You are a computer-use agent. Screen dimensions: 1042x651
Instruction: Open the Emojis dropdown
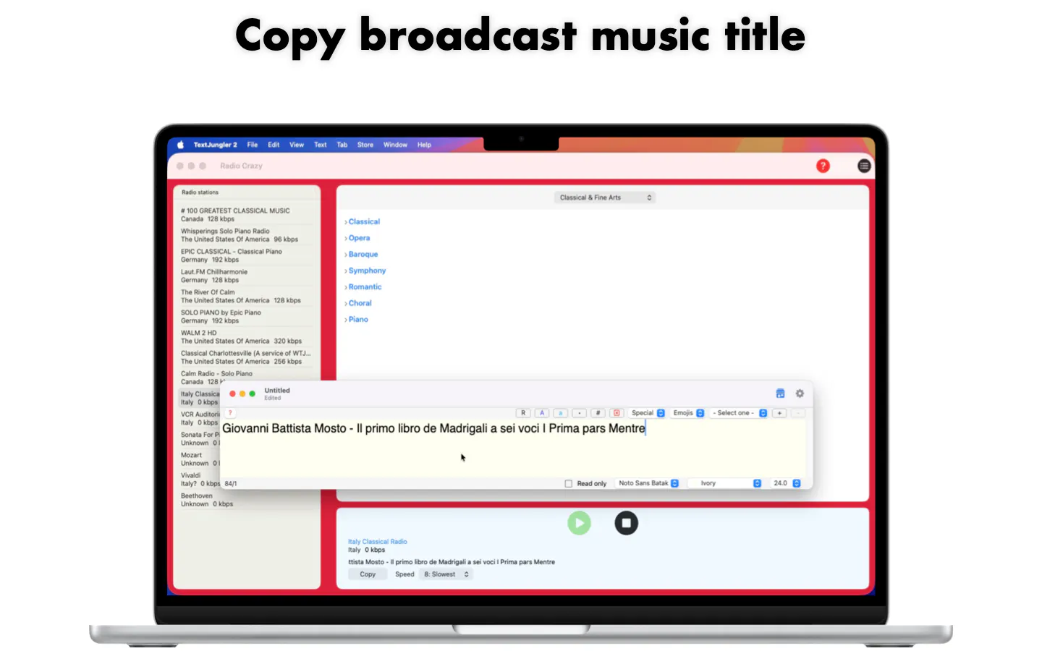coord(687,413)
